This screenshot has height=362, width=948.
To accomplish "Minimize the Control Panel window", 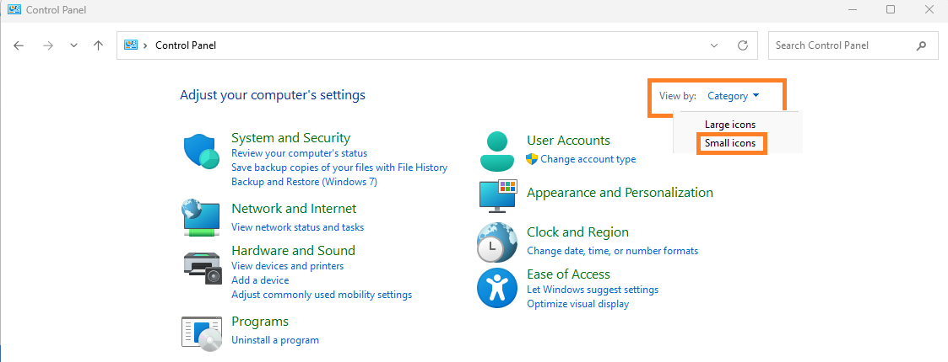I will (x=851, y=9).
